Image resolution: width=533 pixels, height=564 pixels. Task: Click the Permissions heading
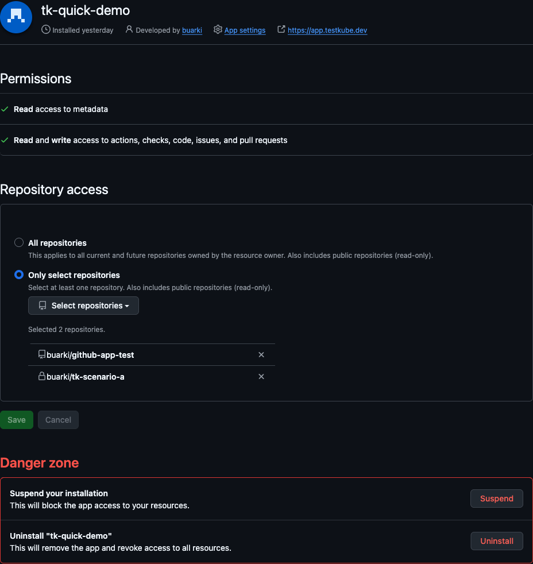pos(36,79)
